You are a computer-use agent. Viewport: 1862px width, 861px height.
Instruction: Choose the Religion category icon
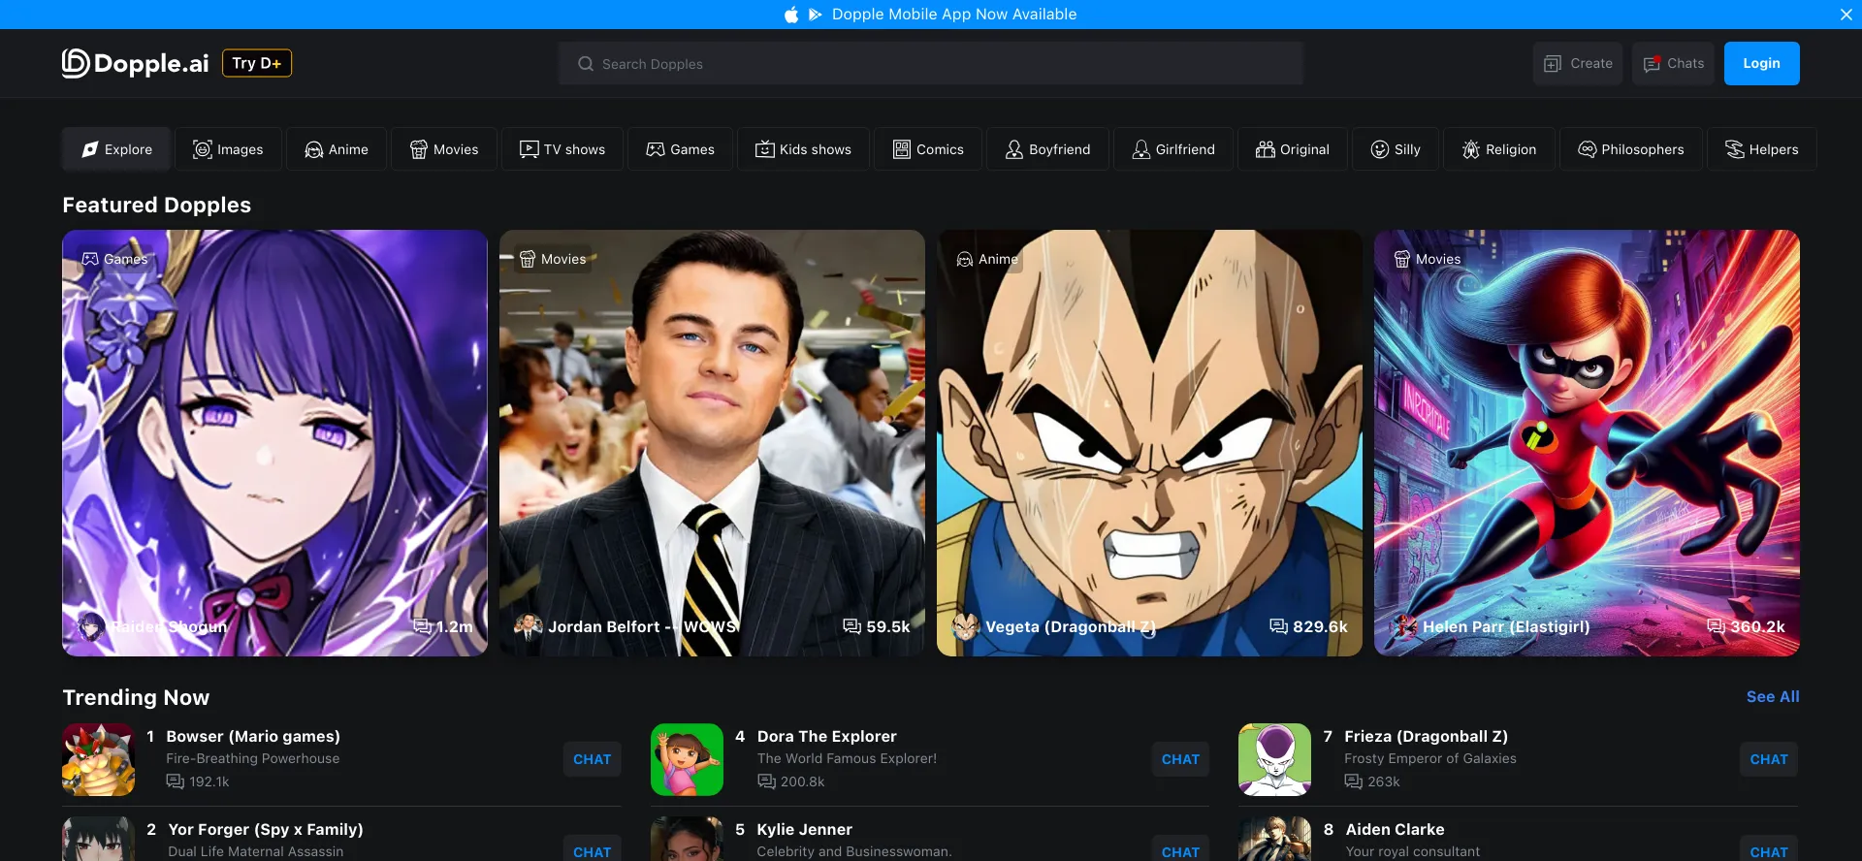(1471, 149)
